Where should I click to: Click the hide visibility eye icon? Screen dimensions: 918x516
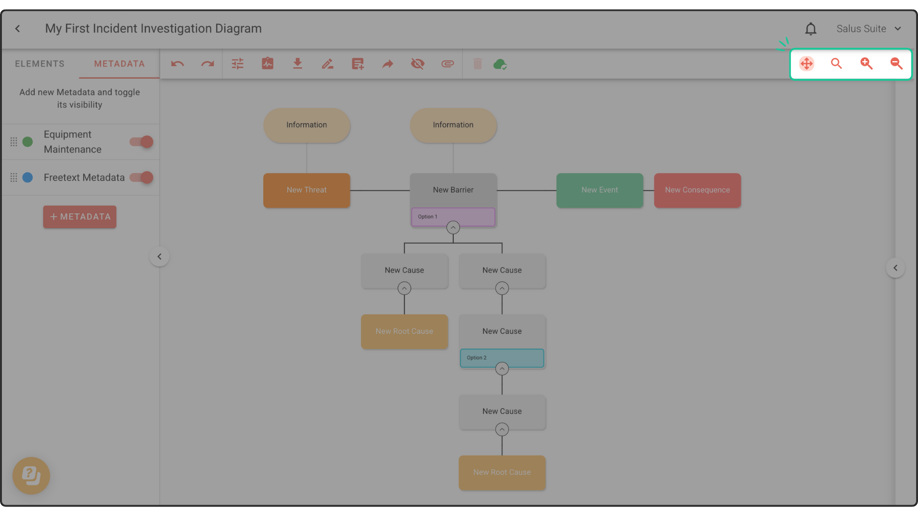417,64
